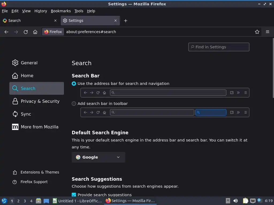Open the Bookmarks menu
Viewport: 274px width, 205px height.
[x=61, y=11]
